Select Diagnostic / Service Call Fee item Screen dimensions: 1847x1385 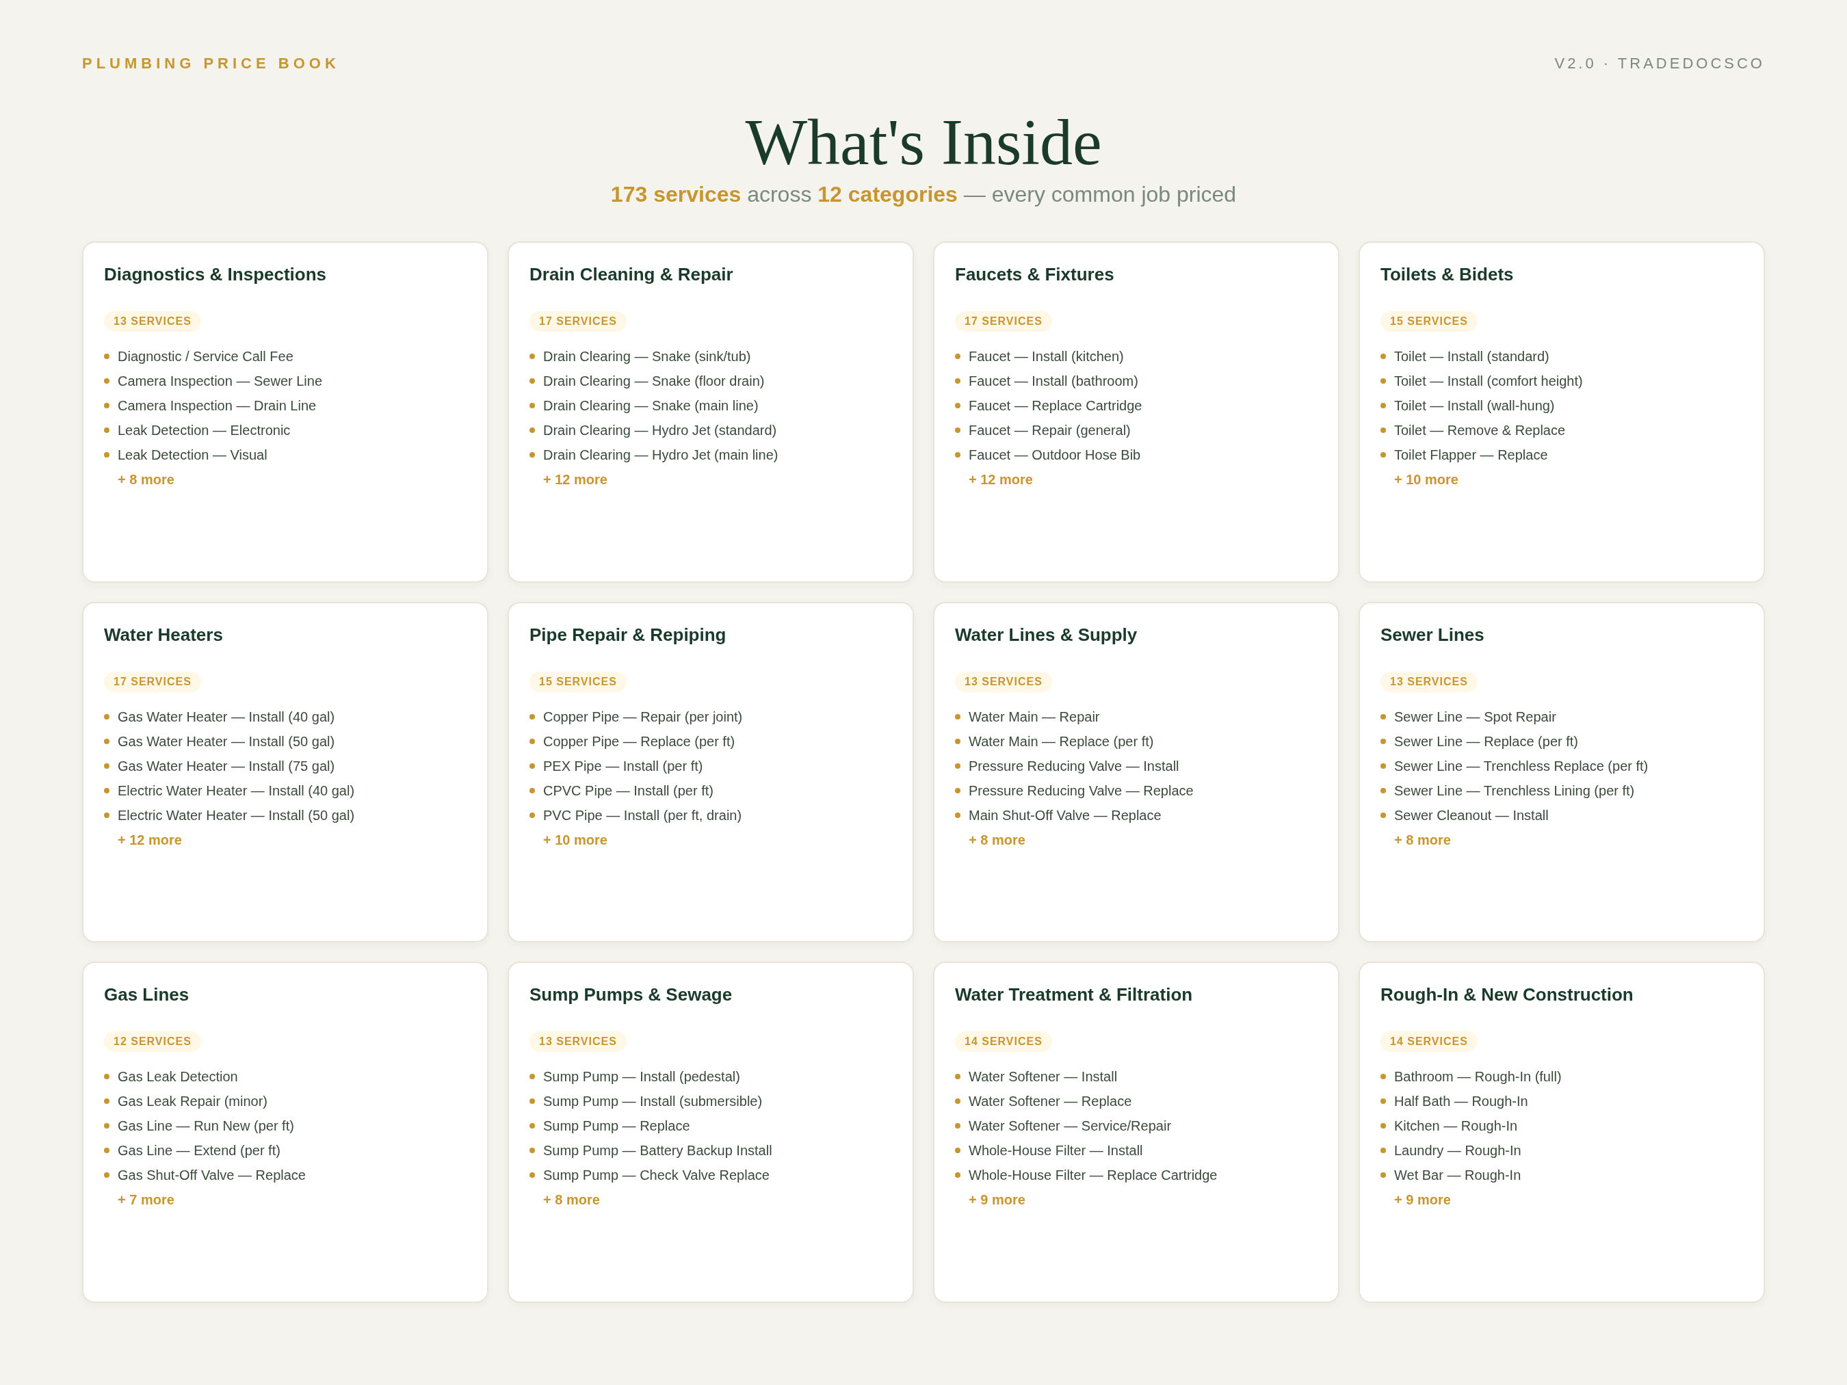[x=205, y=356]
